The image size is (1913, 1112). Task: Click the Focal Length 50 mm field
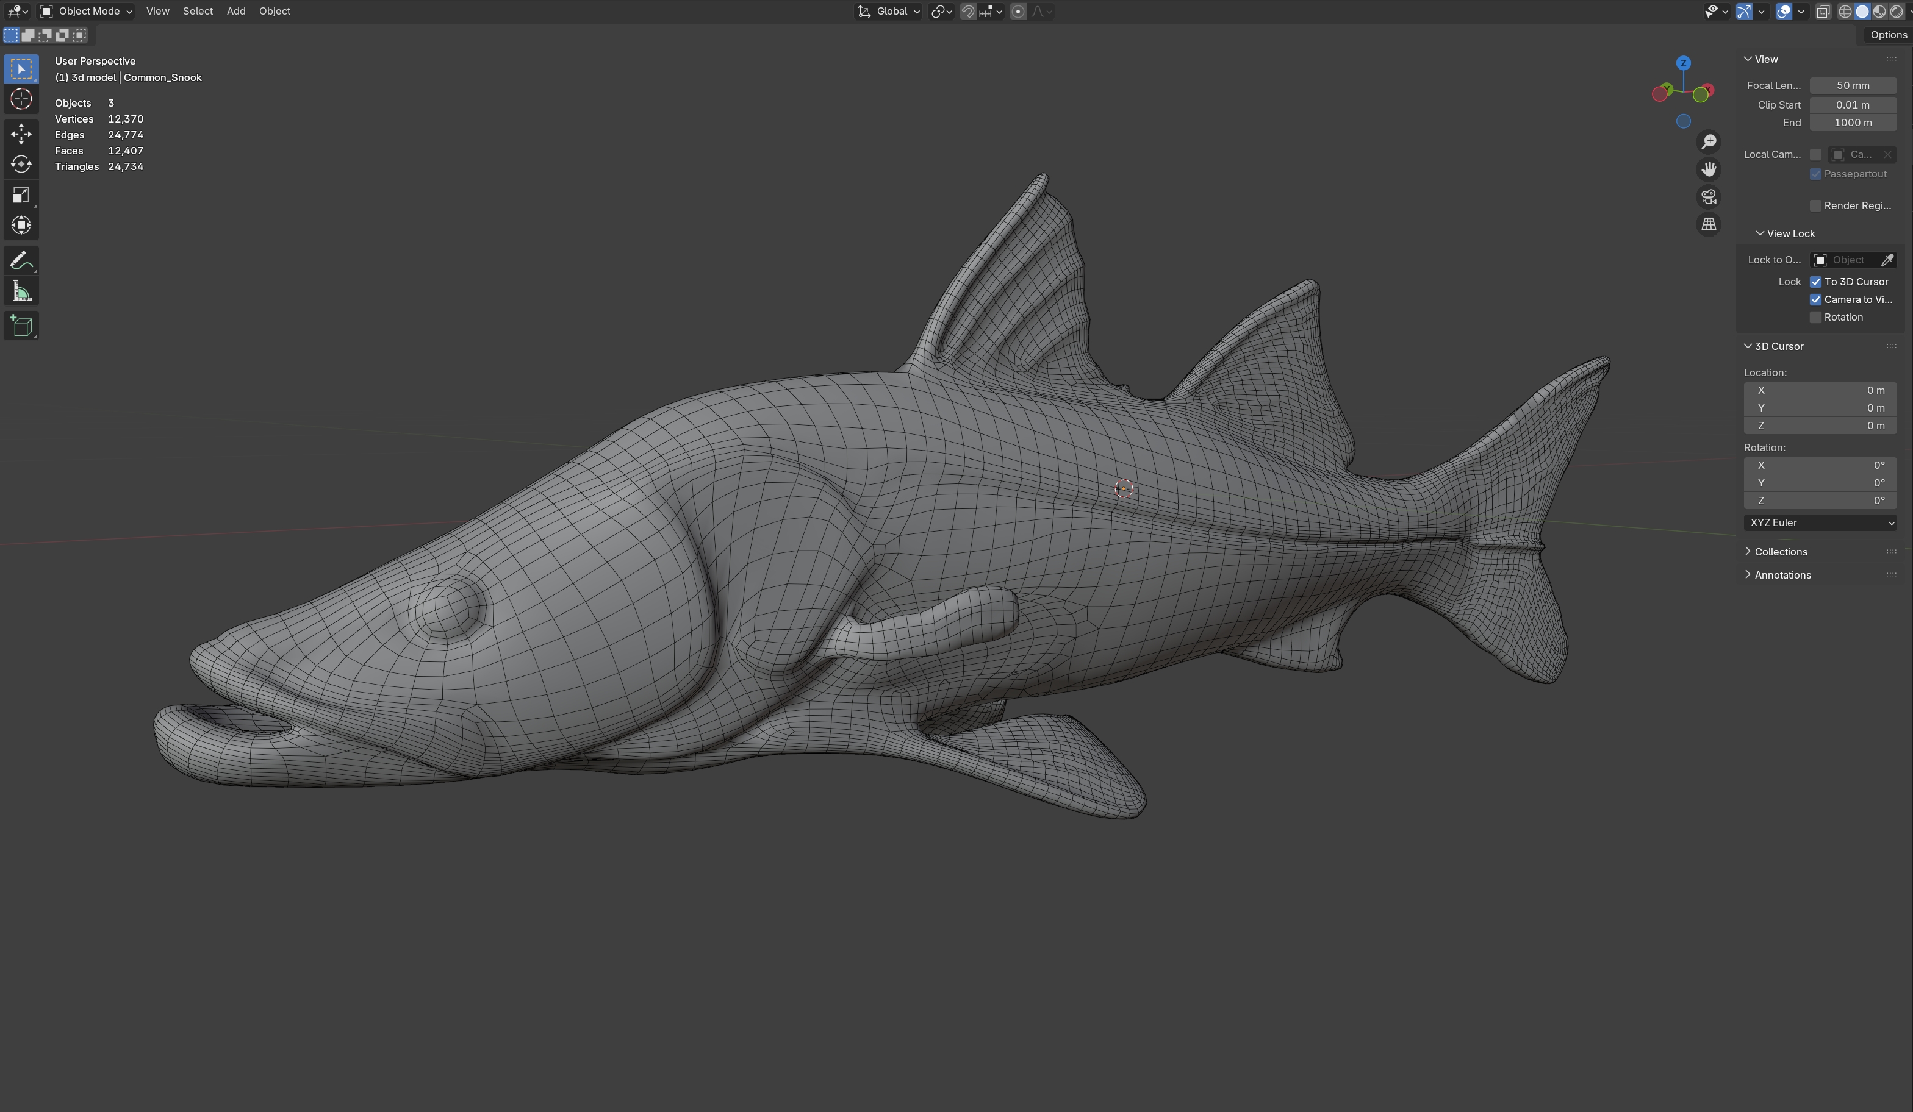1852,86
